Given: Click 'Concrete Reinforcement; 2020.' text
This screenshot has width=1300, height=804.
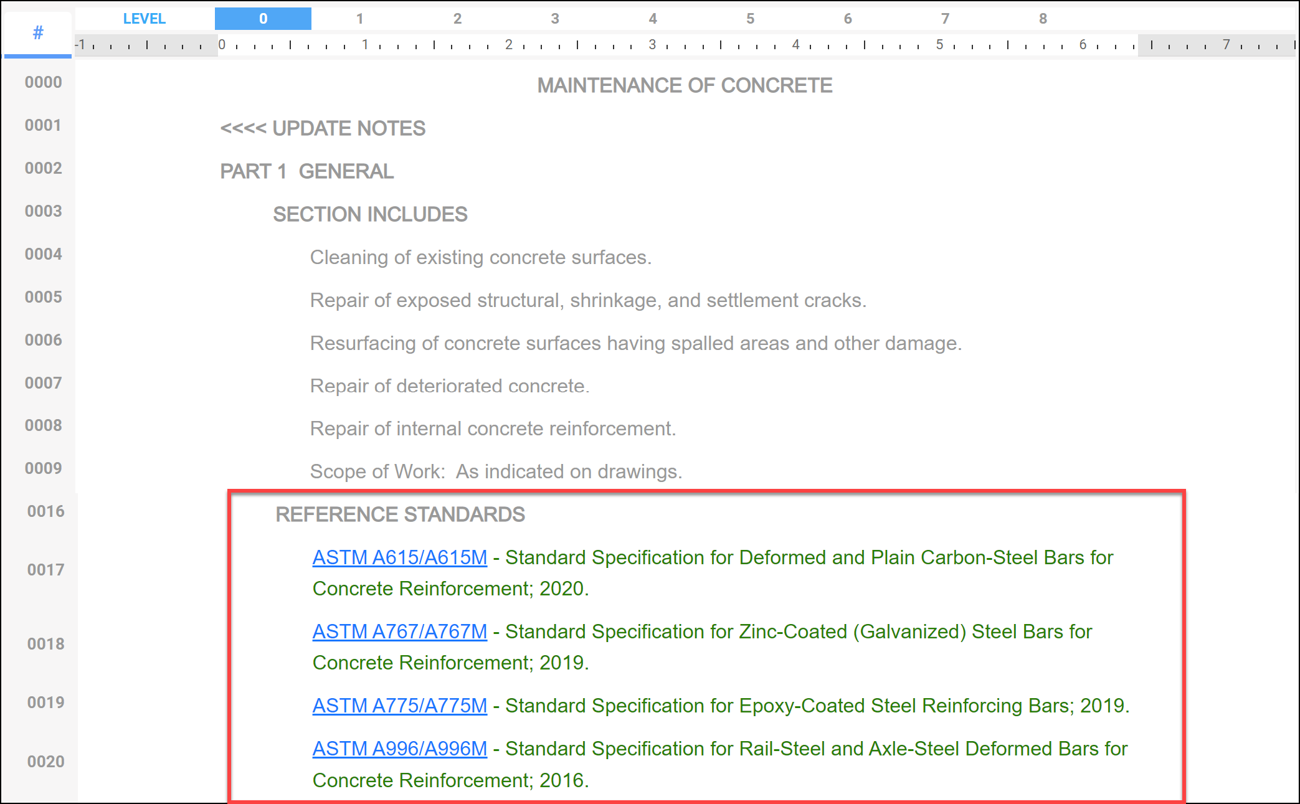Looking at the screenshot, I should click(450, 589).
